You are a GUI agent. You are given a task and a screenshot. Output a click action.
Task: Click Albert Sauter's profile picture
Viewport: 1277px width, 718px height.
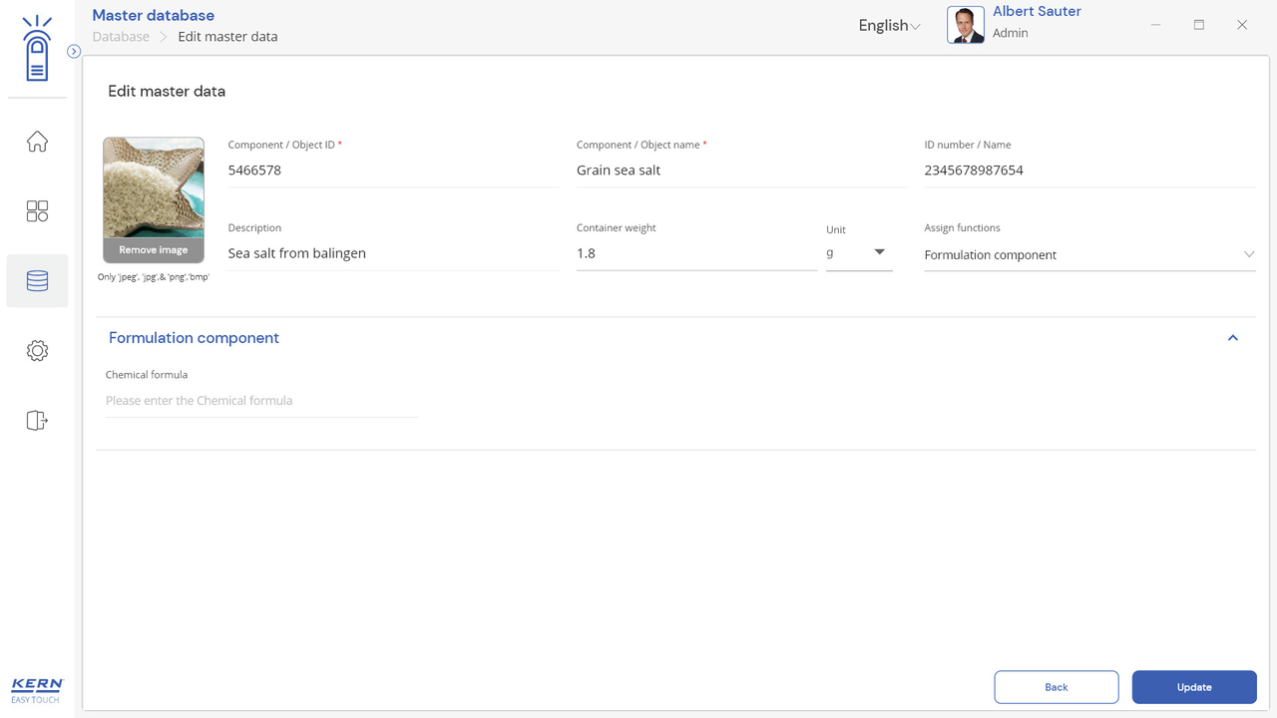coord(965,25)
